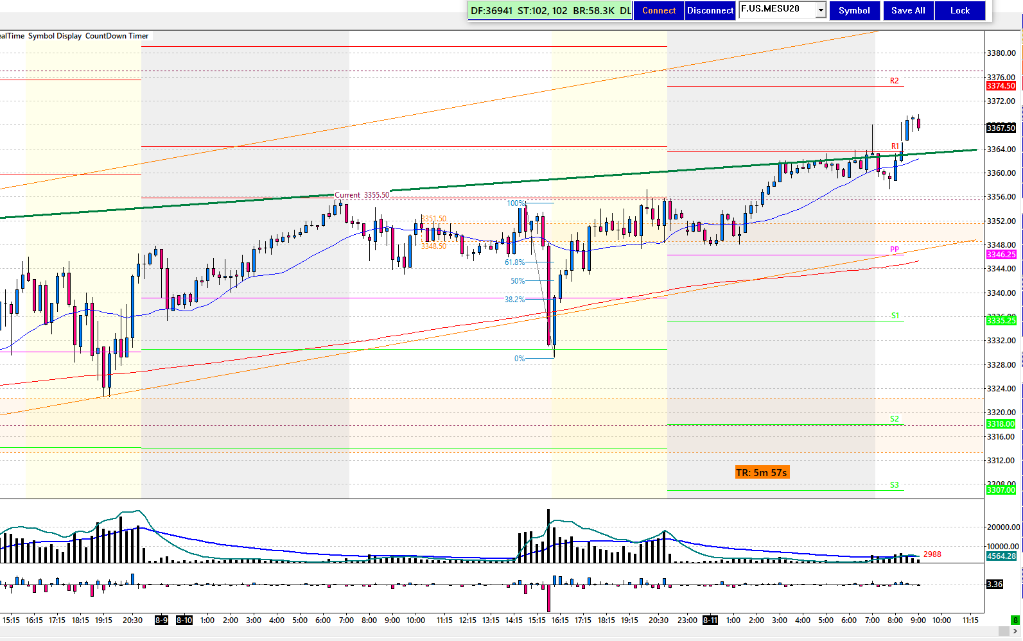Click the S2 pivot label
The height and width of the screenshot is (641, 1023).
click(895, 419)
